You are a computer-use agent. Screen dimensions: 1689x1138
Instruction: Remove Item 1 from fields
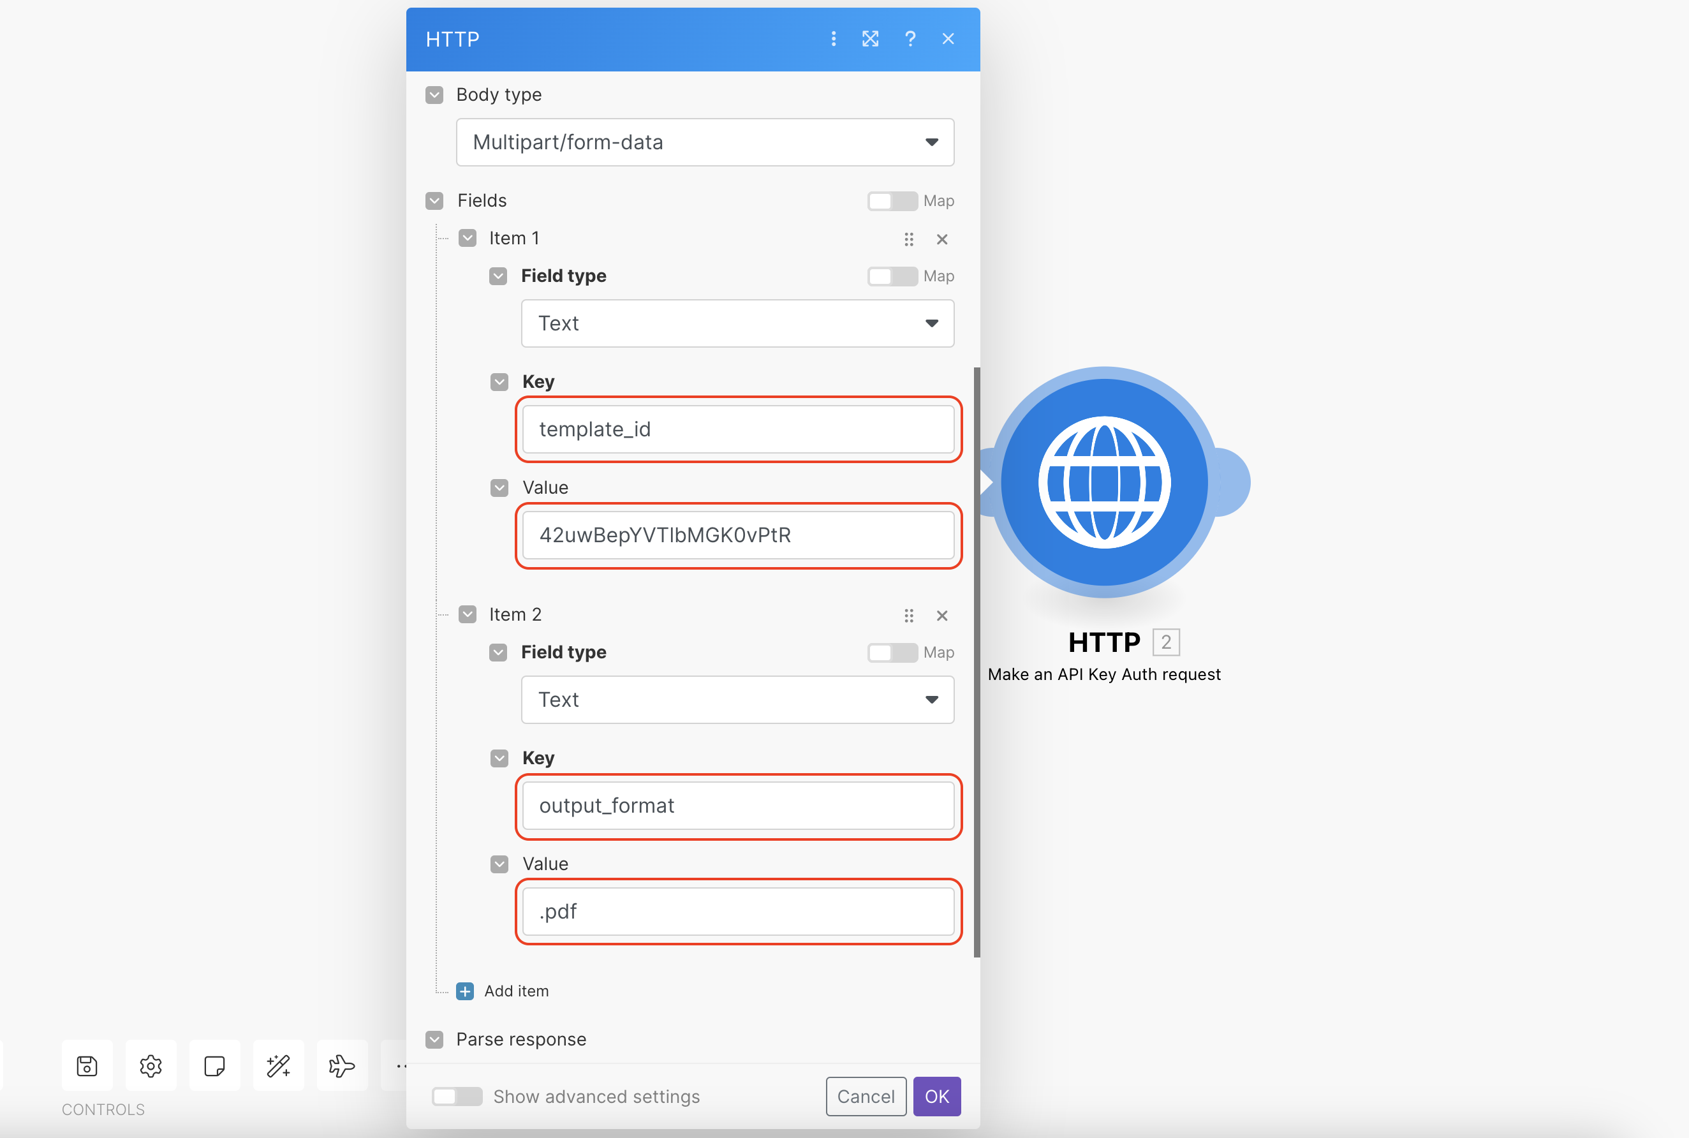click(941, 239)
